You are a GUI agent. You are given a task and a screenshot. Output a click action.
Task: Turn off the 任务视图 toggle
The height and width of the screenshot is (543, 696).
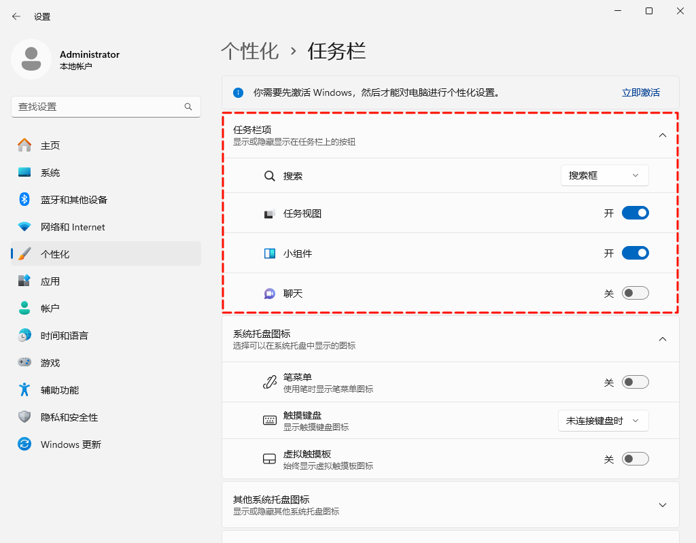pyautogui.click(x=635, y=212)
